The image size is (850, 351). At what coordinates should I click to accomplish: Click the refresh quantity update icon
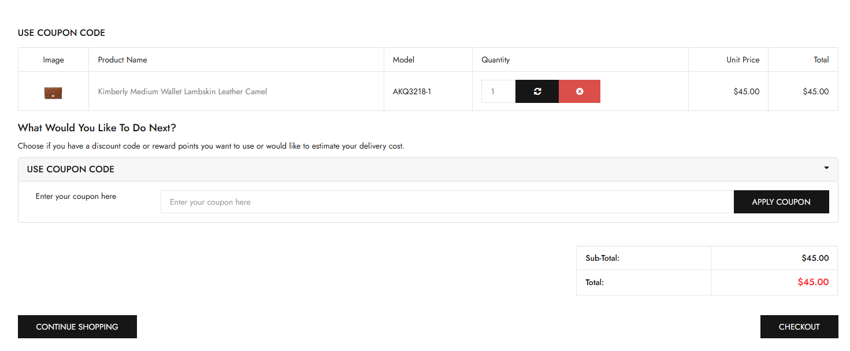[x=537, y=91]
